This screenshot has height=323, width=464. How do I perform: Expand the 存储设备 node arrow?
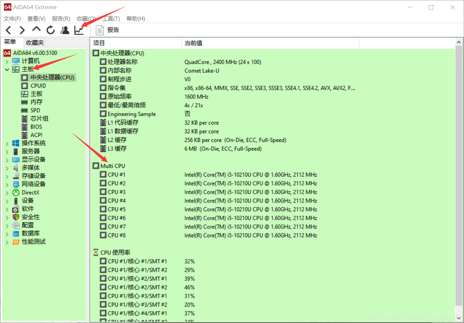[7, 176]
